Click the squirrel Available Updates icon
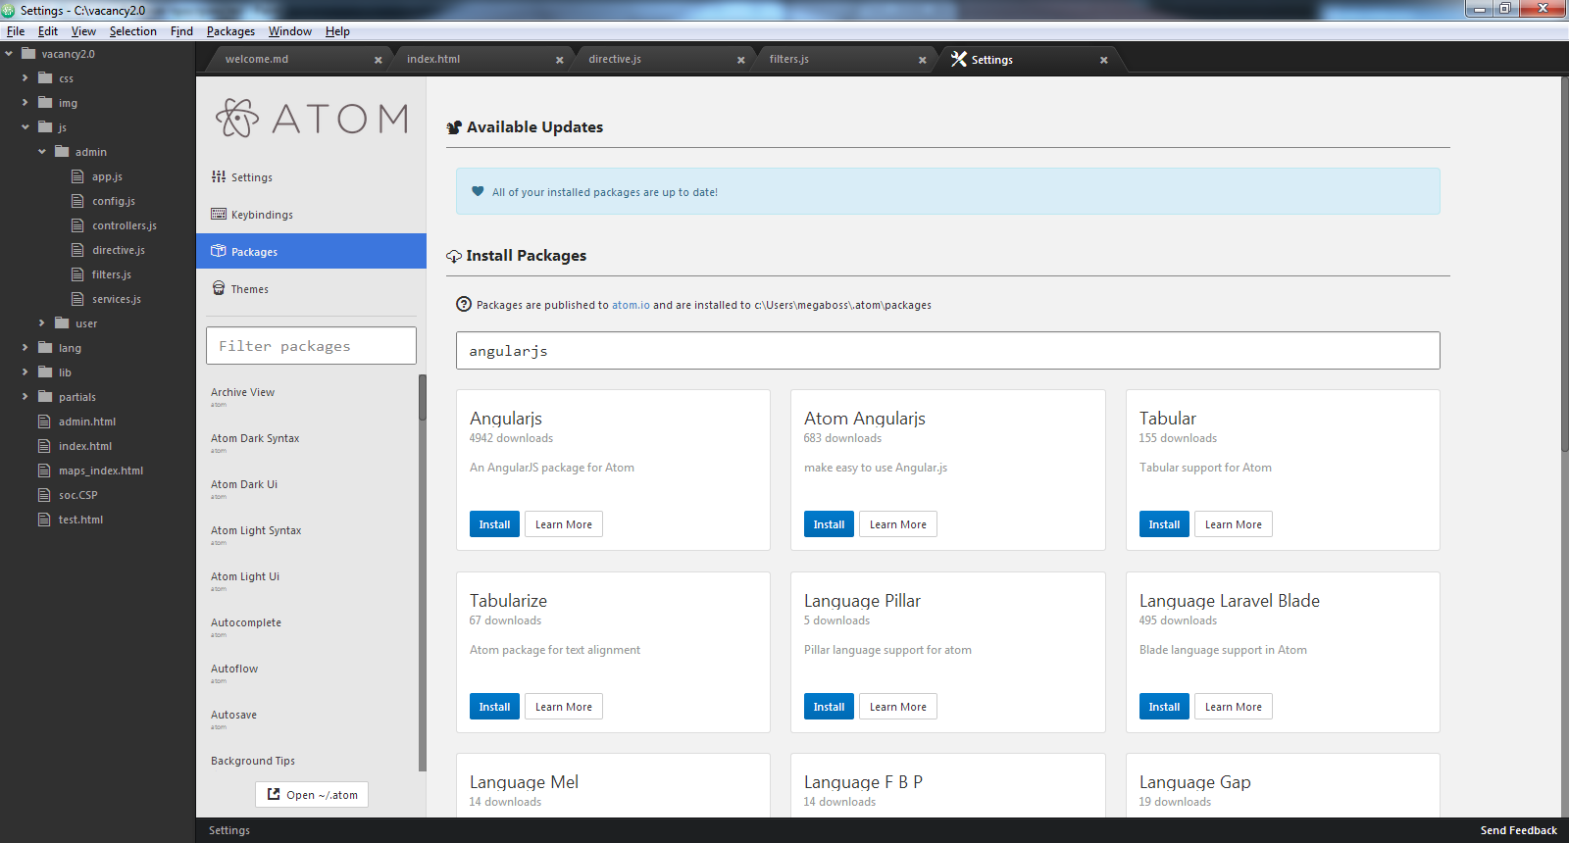The width and height of the screenshot is (1569, 843). click(454, 127)
